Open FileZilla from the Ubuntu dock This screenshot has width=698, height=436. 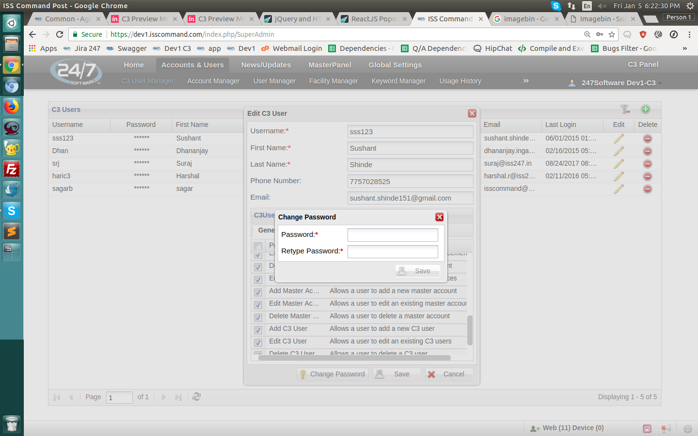[12, 169]
